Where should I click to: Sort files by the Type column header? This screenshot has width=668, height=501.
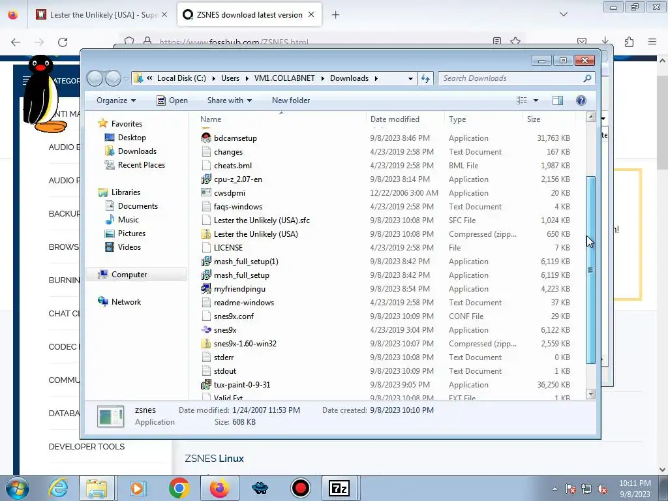483,119
